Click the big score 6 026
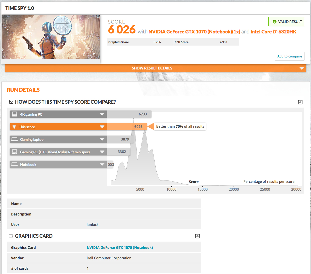Viewport: 311px width, 274px height. tap(122, 30)
